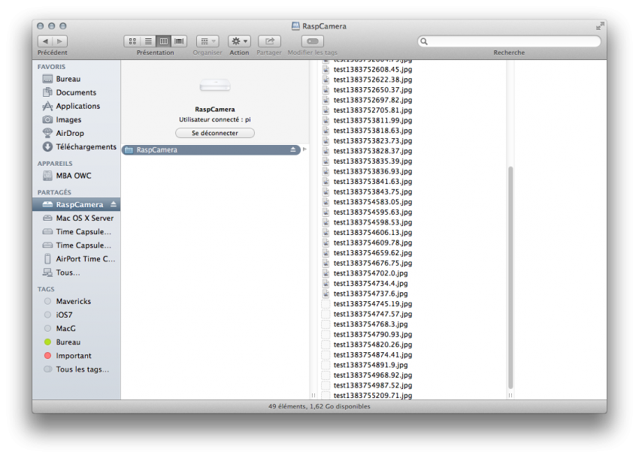Click file column resize handle at bottom
The height and width of the screenshot is (458, 639).
510,395
